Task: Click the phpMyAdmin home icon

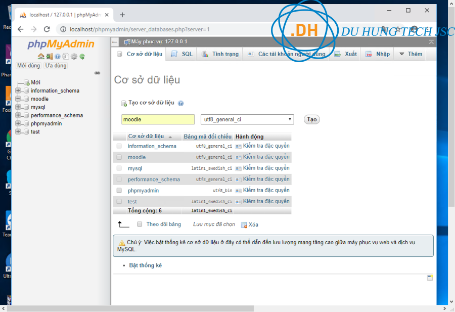Action: 41,57
